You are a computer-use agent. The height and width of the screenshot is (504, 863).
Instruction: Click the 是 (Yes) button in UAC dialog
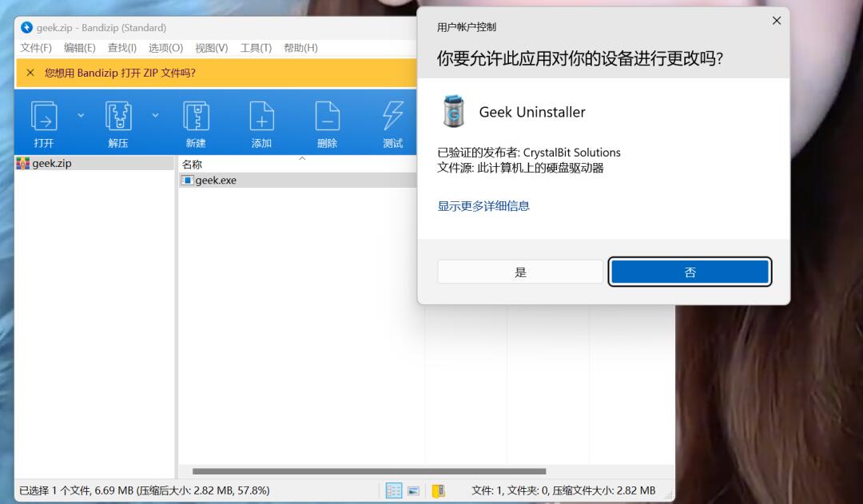pyautogui.click(x=521, y=272)
